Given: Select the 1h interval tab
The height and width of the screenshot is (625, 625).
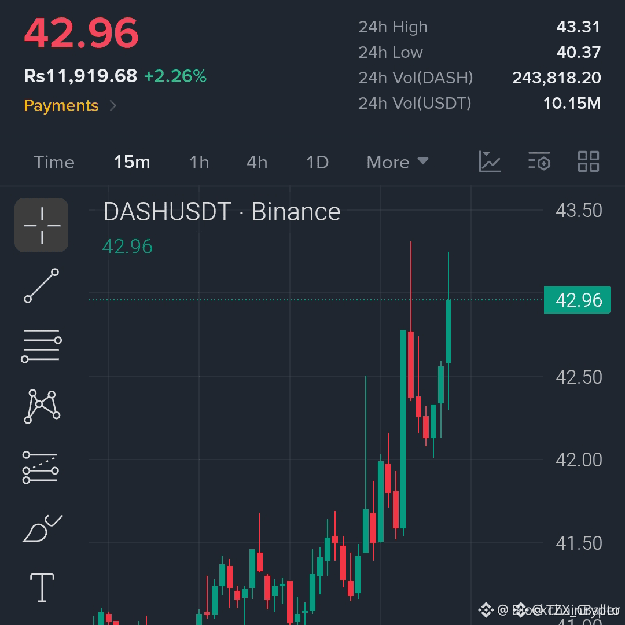Looking at the screenshot, I should (x=199, y=162).
